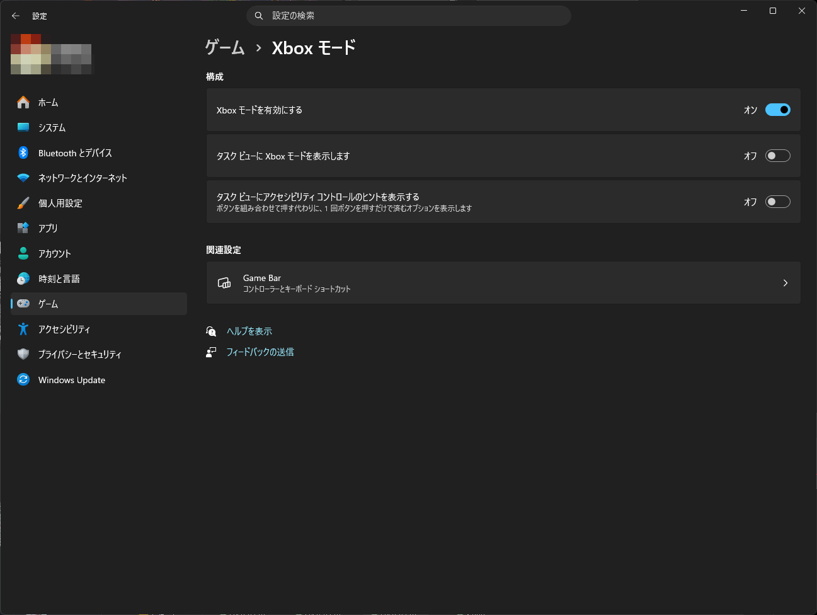Click the feedback person icon
The image size is (817, 615).
point(211,352)
